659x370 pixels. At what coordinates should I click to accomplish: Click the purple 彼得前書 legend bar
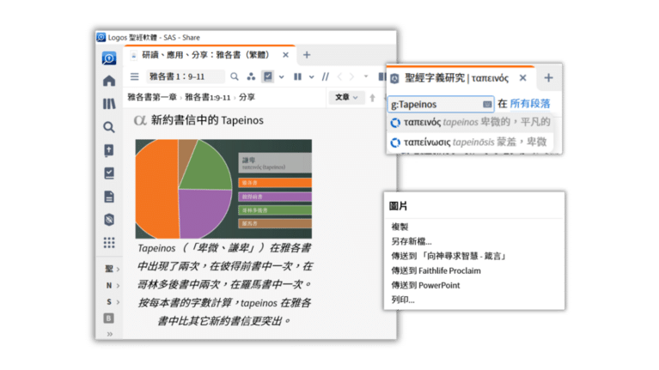click(x=275, y=197)
